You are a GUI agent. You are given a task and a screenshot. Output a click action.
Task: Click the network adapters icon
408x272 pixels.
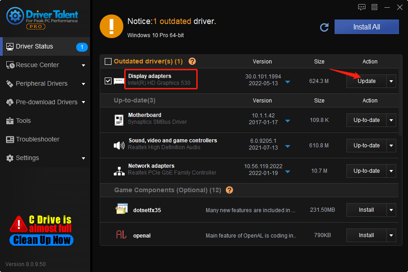click(x=119, y=171)
